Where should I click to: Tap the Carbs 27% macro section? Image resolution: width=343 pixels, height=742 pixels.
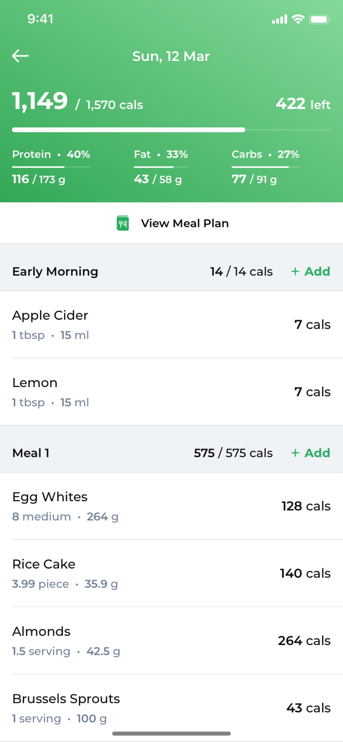click(266, 167)
